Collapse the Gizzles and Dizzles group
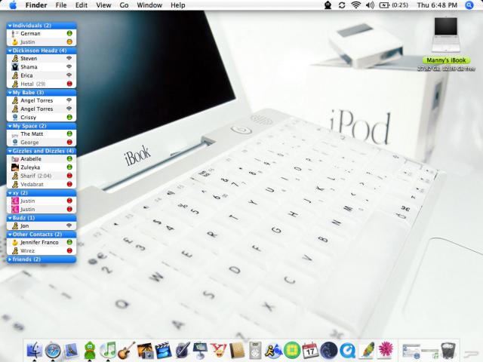This screenshot has width=483, height=362. pos(10,151)
